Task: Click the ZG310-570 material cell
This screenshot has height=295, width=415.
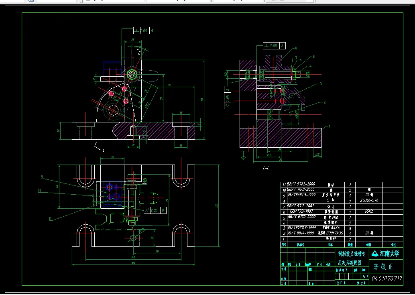Action: [369, 200]
